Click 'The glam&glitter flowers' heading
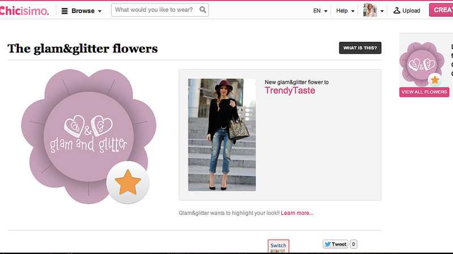453x254 pixels. click(x=83, y=49)
